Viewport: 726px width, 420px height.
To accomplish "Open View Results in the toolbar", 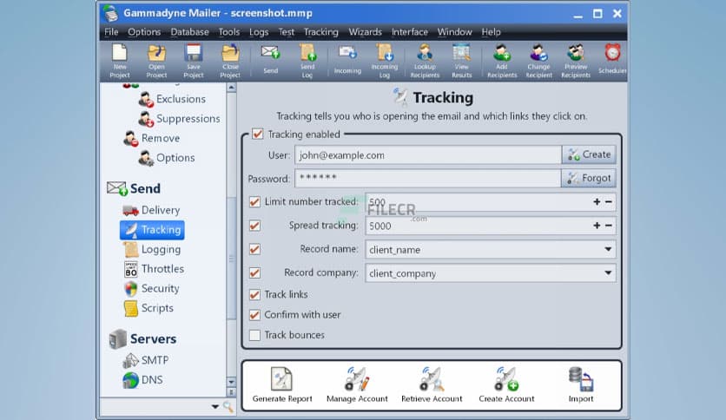I will (461, 59).
